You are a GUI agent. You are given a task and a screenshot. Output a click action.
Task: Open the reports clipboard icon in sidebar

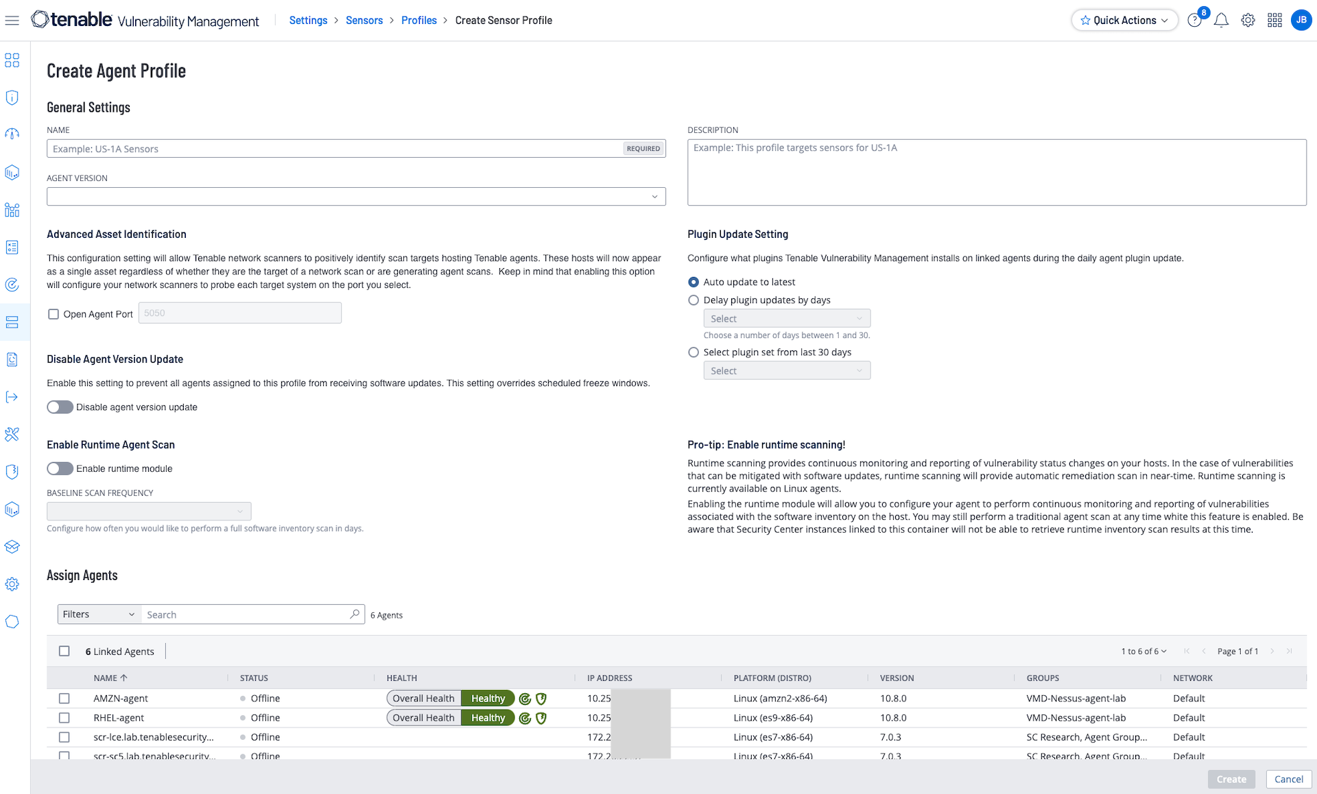tap(12, 359)
